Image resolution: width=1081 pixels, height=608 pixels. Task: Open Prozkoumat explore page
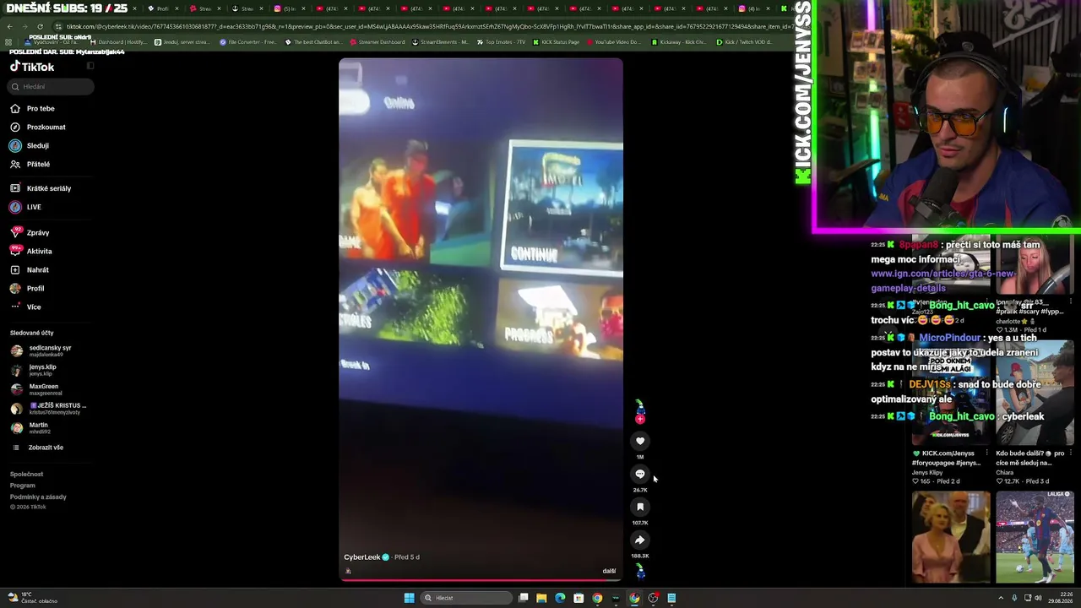[x=37, y=127]
